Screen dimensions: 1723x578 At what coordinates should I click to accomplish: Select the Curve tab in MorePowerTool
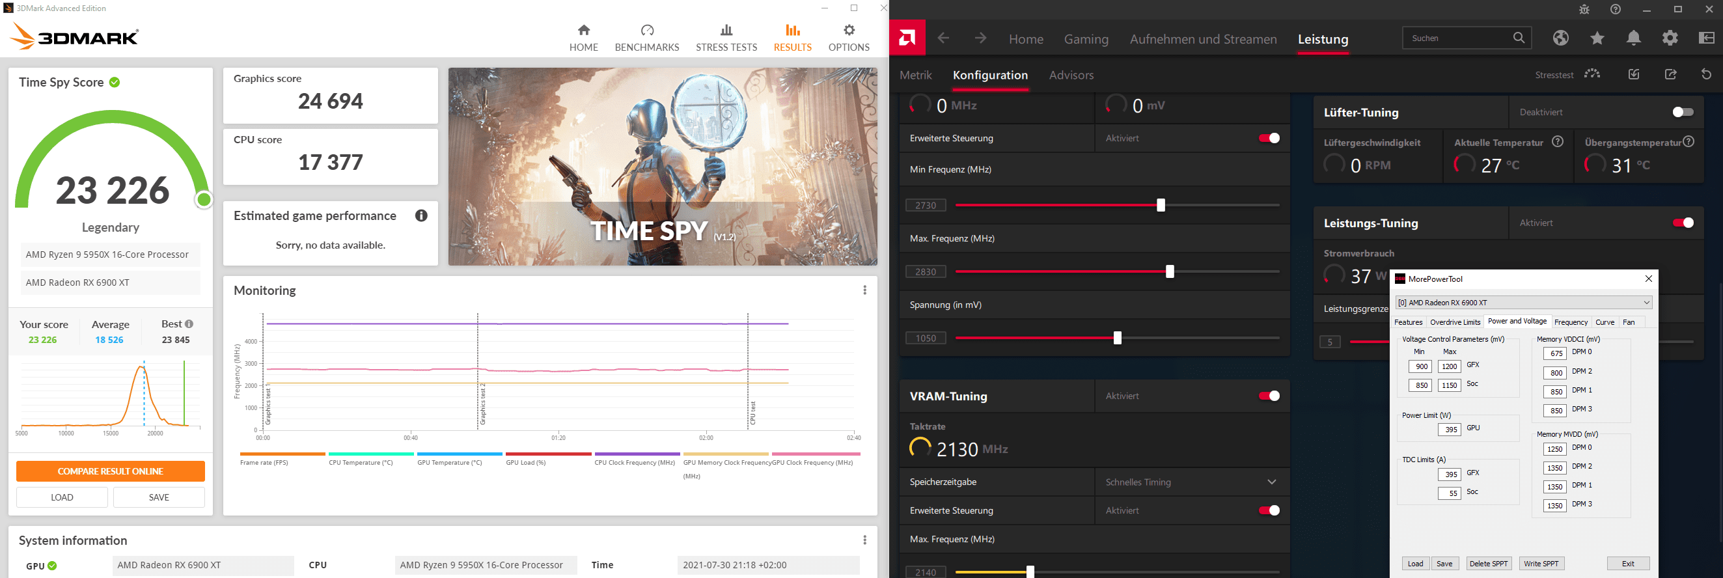coord(1605,322)
